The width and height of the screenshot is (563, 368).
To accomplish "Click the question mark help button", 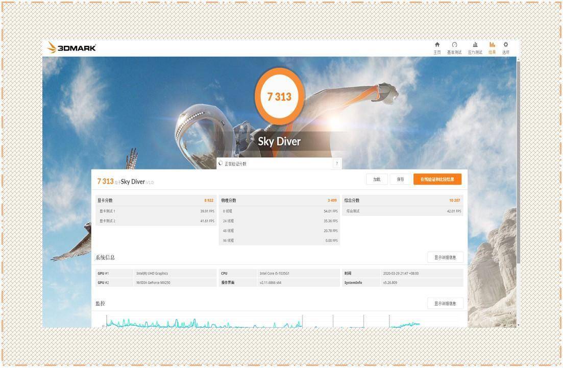I will tap(337, 164).
